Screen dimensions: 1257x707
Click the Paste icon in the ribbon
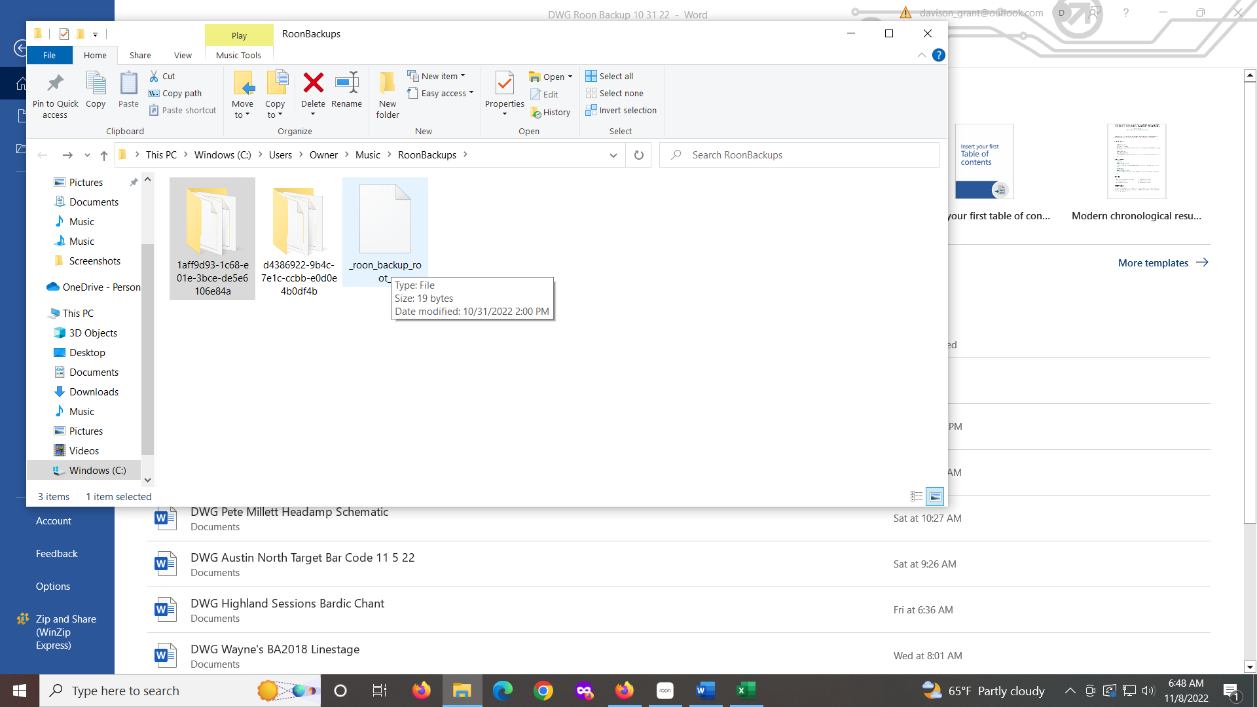(x=128, y=83)
